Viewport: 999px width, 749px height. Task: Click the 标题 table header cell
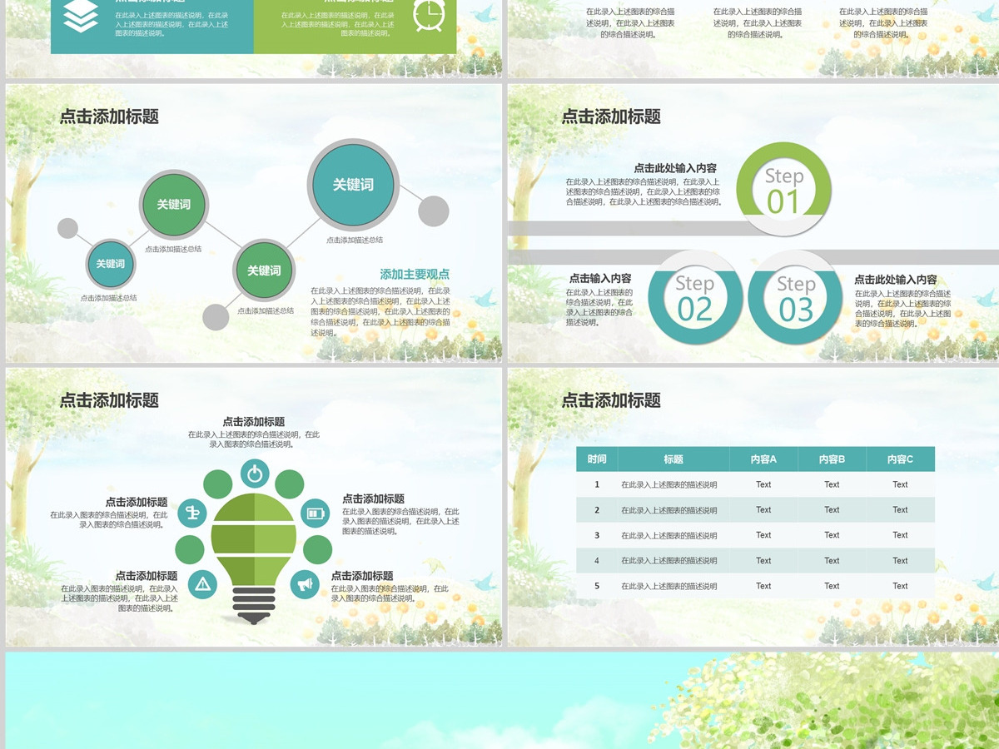pyautogui.click(x=673, y=459)
